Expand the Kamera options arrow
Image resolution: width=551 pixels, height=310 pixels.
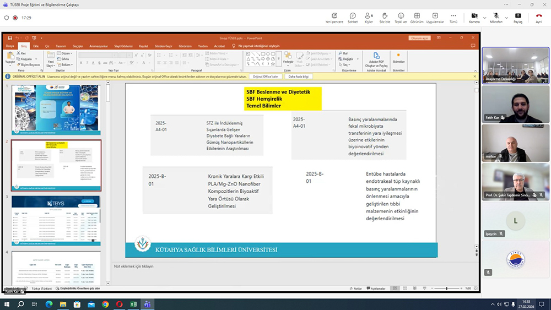pyautogui.click(x=485, y=18)
